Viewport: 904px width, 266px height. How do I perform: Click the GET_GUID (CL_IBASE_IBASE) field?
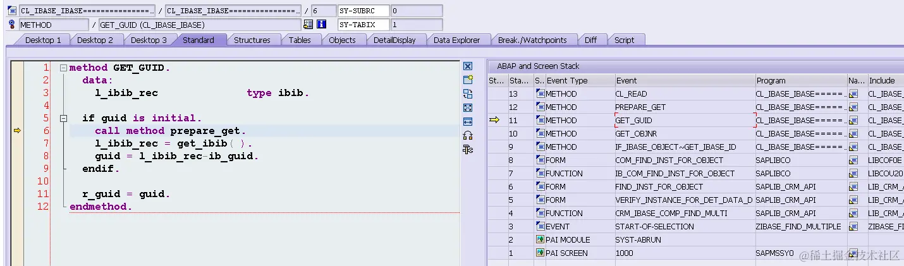point(200,25)
